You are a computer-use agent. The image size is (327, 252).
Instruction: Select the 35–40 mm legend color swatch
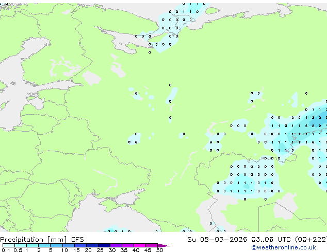(128, 245)
